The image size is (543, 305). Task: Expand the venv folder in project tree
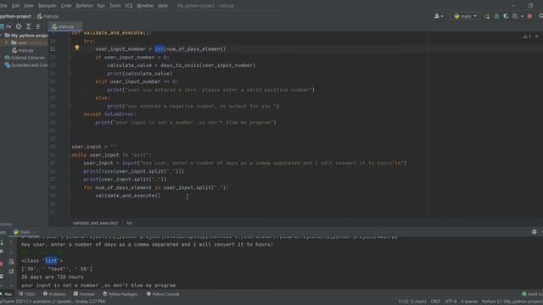(x=6, y=42)
